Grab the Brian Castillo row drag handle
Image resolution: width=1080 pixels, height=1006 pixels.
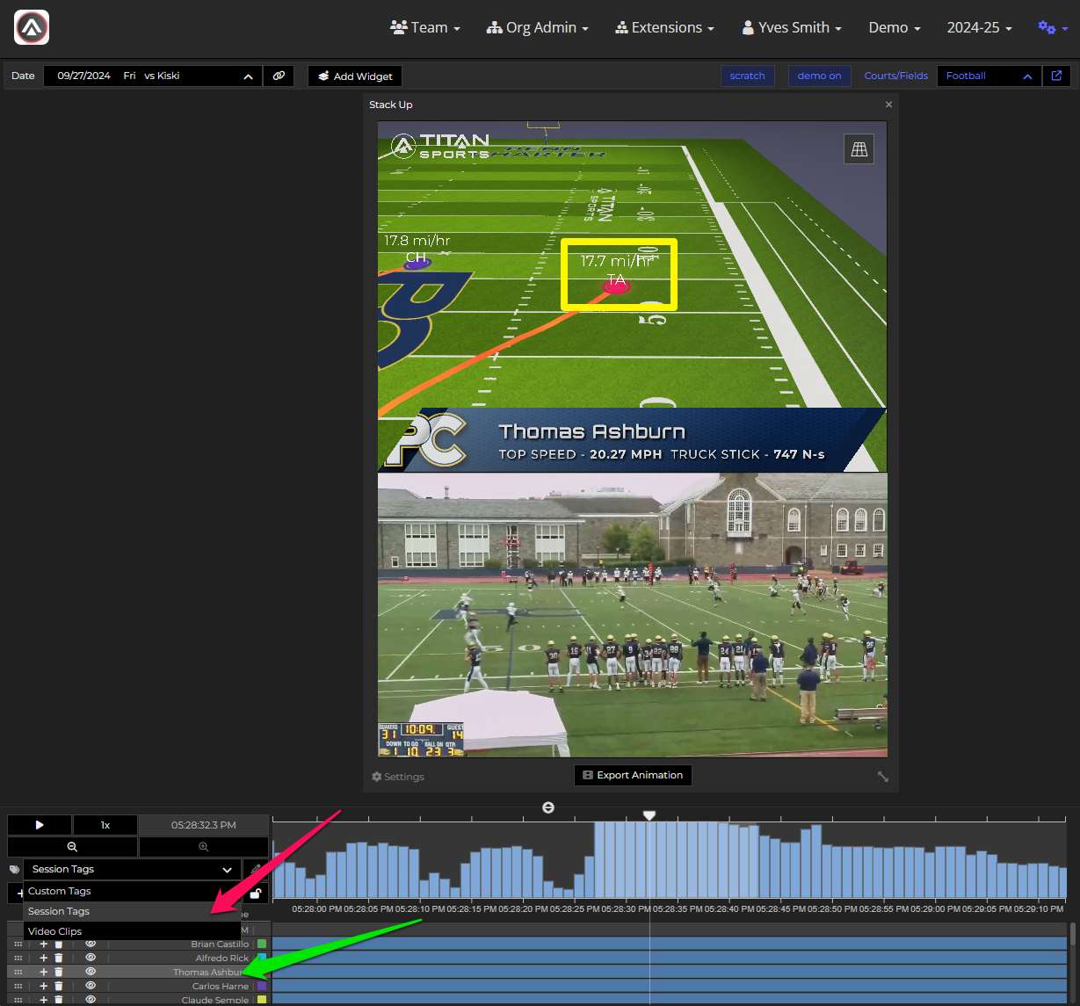(x=18, y=944)
